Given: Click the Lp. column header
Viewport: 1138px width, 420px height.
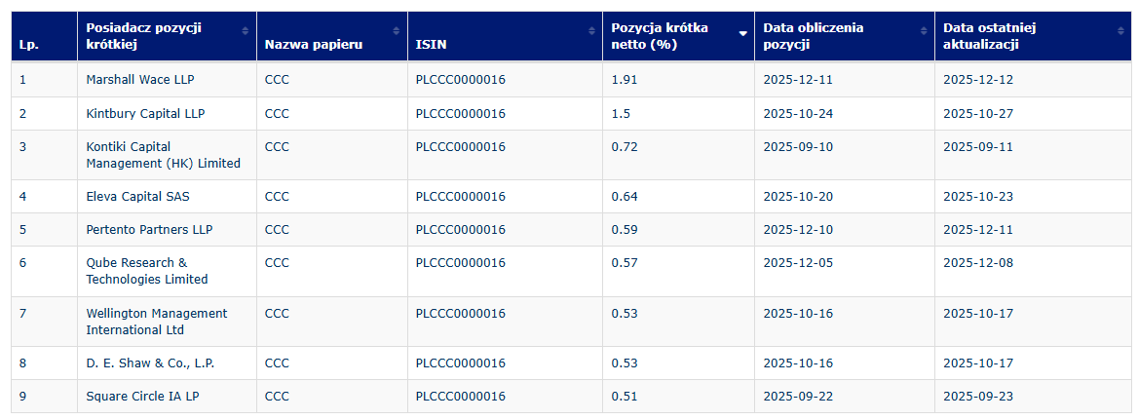Looking at the screenshot, I should 44,36.
